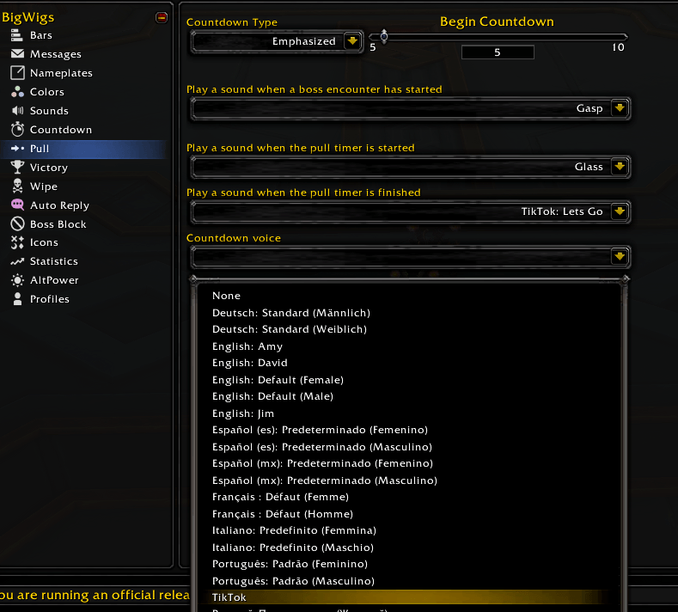Expand the Countdown voice dropdown arrow
Screen dimensions: 678x612
pos(620,256)
